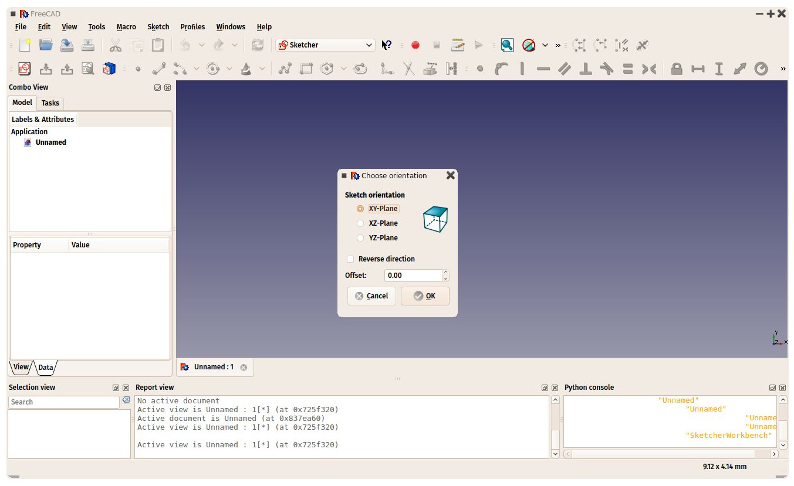Click the Offset value field
Screen dimensions: 794x486
413,276
